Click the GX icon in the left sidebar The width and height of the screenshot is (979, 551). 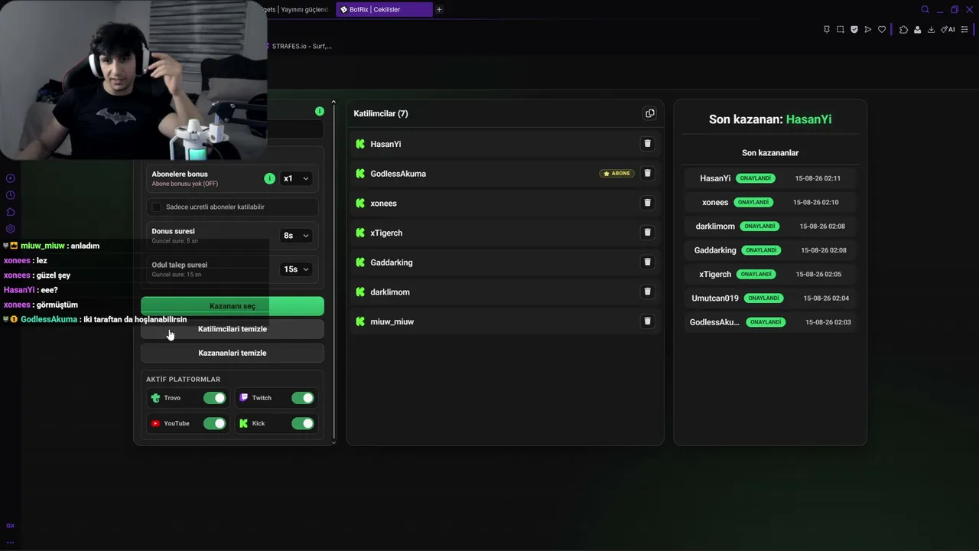coord(11,526)
